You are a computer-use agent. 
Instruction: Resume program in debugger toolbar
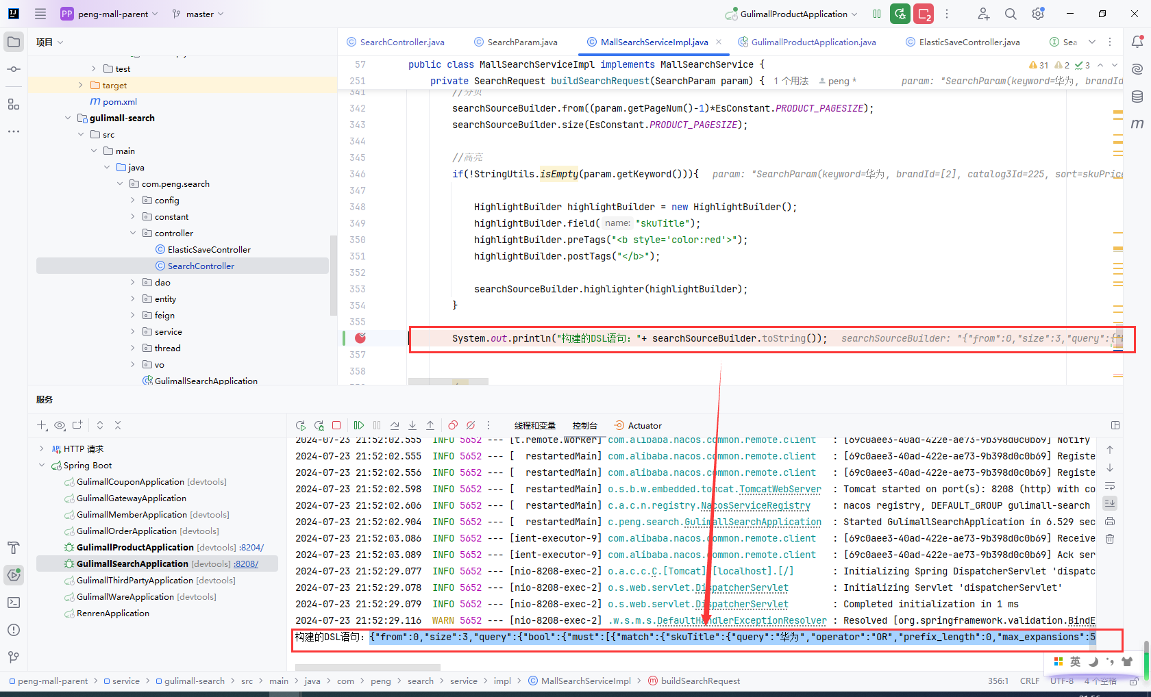pyautogui.click(x=359, y=425)
